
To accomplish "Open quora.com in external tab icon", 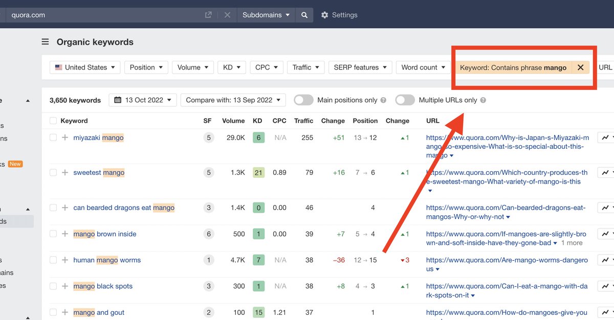I will point(208,15).
